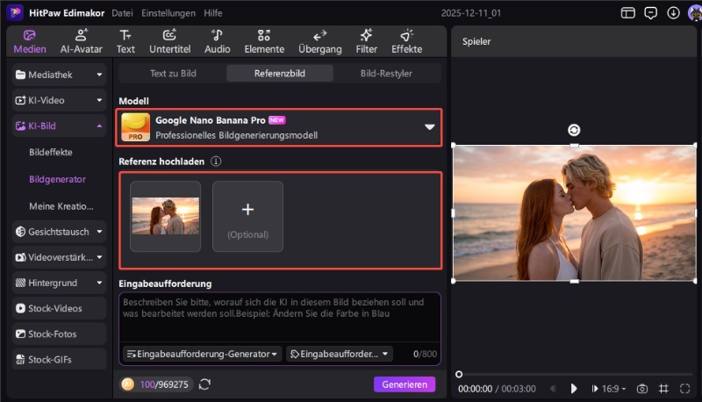This screenshot has height=402, width=702.
Task: Open the Effekte panel
Action: [406, 41]
